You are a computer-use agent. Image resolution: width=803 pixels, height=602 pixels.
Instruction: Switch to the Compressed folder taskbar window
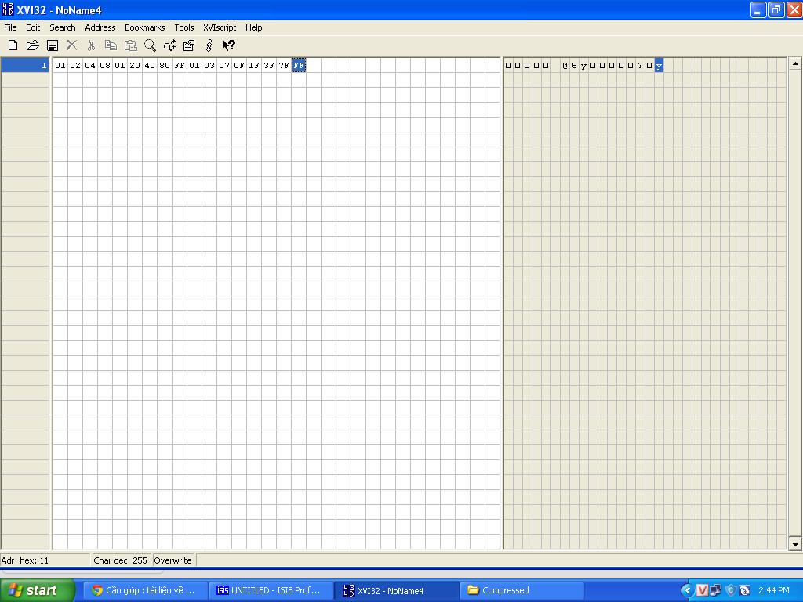point(522,590)
